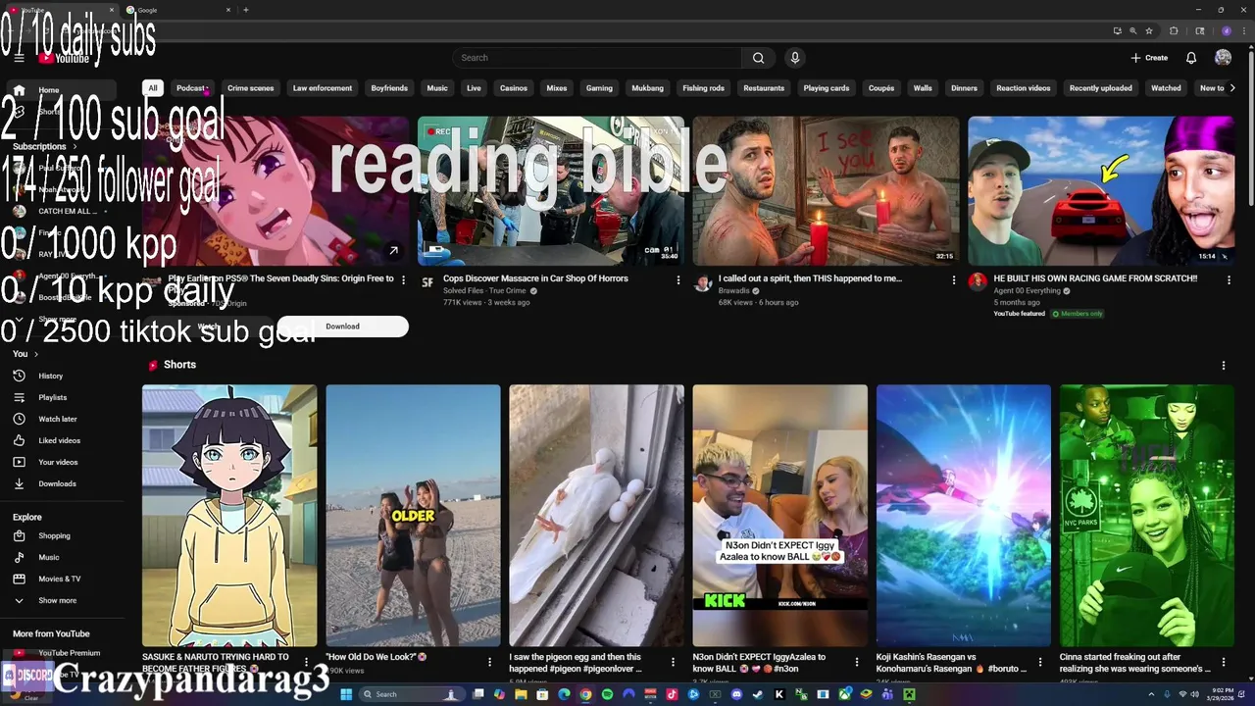Open options for Cops Discover Massacre video
1255x706 pixels.
click(x=678, y=279)
